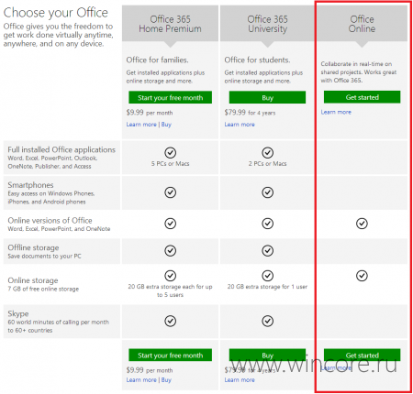Click University checkmark for Full installed Office applications
The image size is (413, 394).
(267, 152)
